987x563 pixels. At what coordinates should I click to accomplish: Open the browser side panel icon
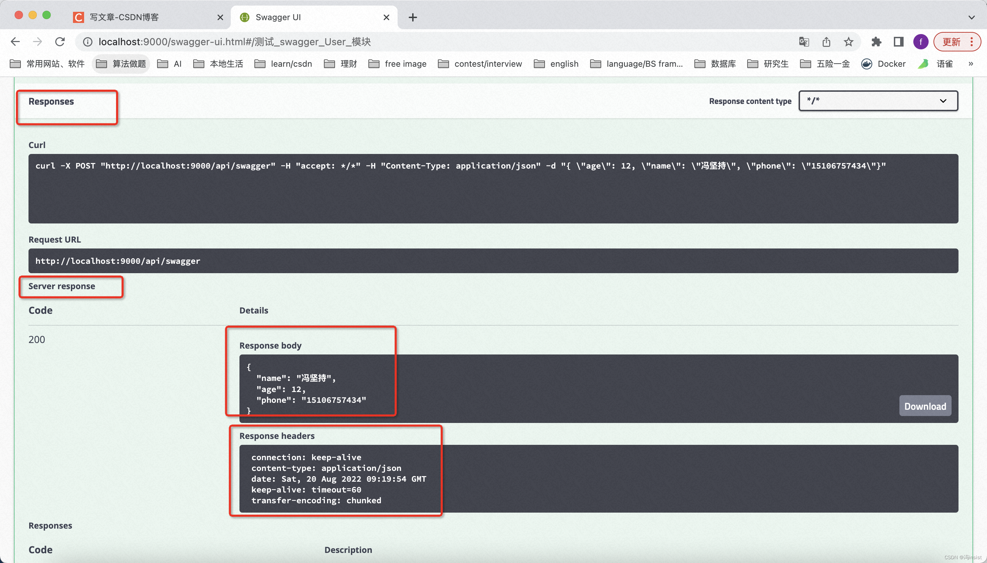coord(898,42)
